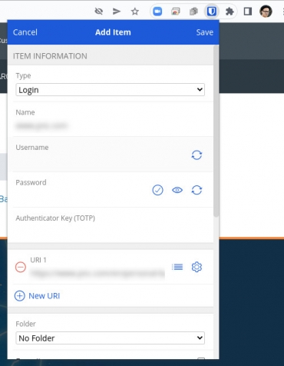Bookmark this page with the star icon
The height and width of the screenshot is (366, 284).
[x=135, y=12]
